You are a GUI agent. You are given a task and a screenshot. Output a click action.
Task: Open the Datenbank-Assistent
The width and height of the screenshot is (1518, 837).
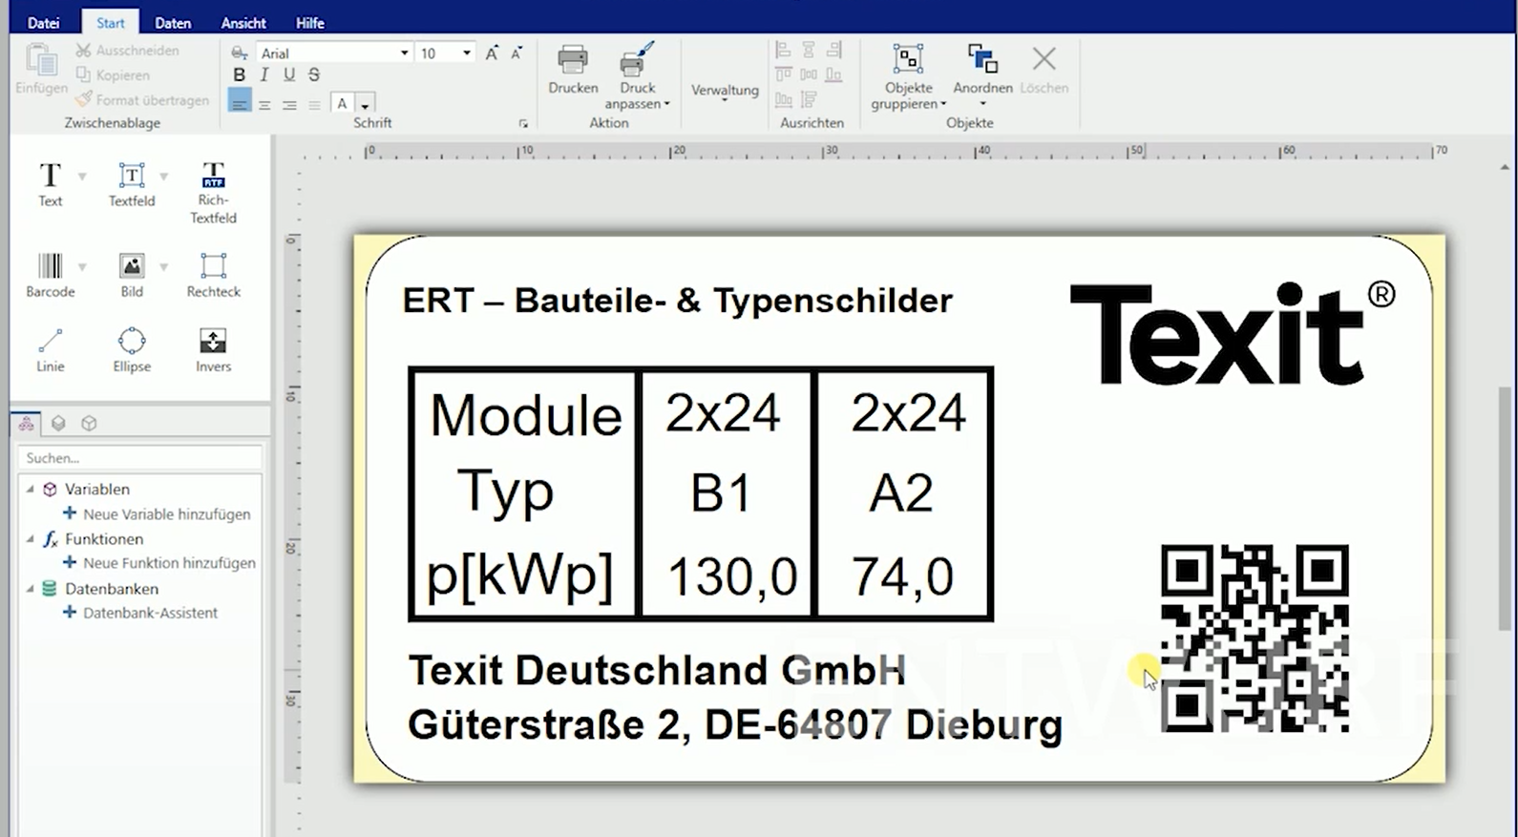pos(140,613)
